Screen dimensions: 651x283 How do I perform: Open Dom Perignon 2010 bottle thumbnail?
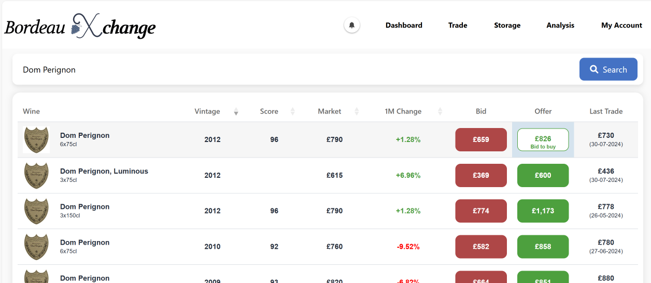coord(36,247)
